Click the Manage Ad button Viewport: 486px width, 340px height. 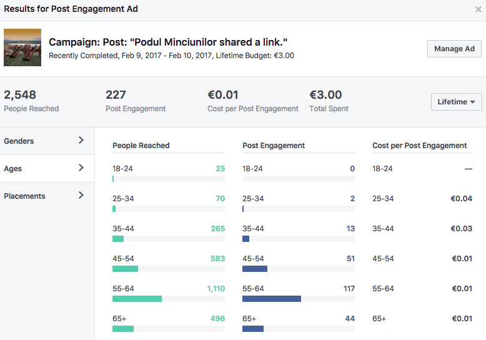point(454,49)
